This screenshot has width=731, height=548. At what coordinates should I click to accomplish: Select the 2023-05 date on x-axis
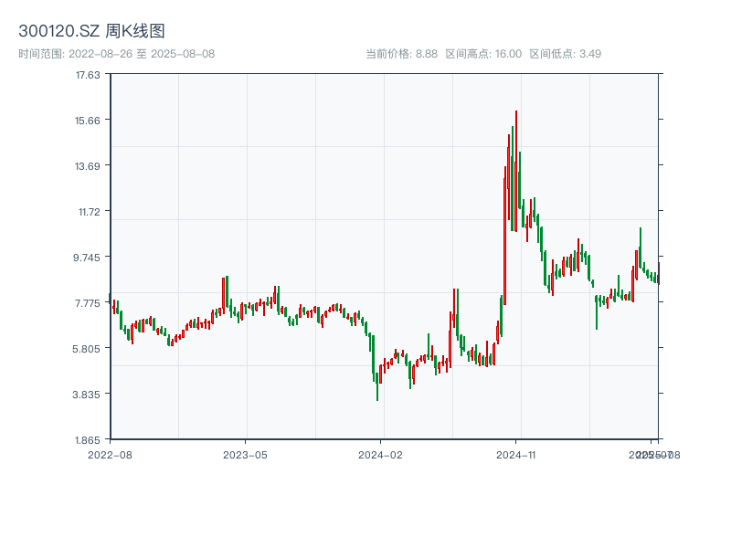tap(245, 454)
